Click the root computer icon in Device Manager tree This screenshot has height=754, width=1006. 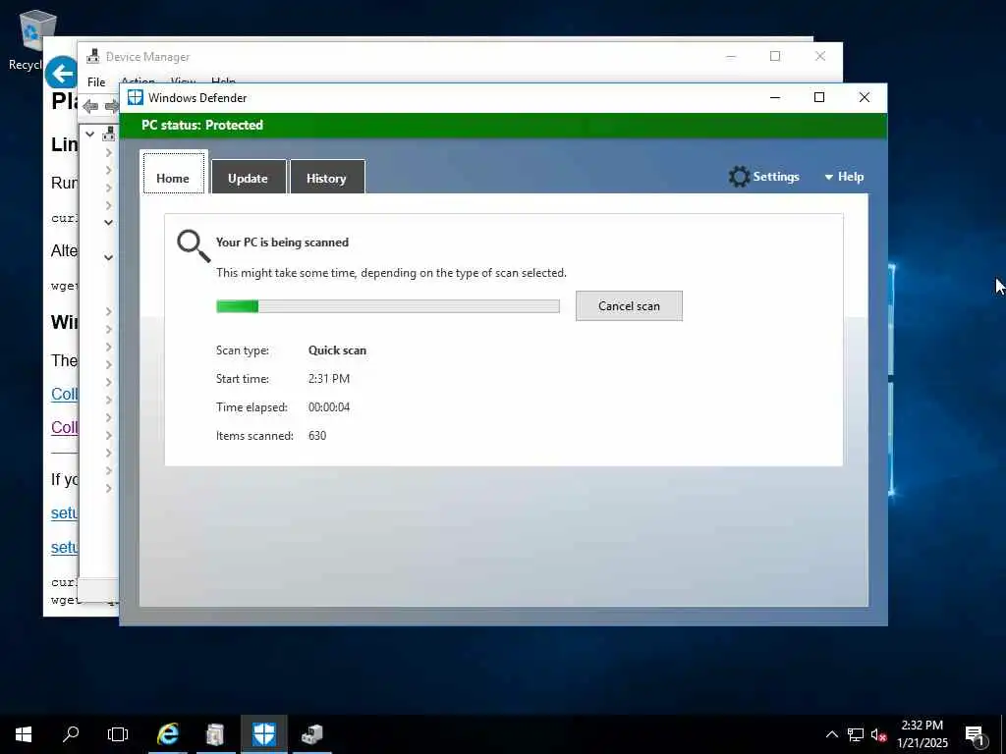(x=109, y=134)
